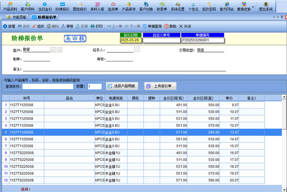Screen dimensions: 287x192
Task: Select the 阶梯报价单 tab
Action: (44, 17)
